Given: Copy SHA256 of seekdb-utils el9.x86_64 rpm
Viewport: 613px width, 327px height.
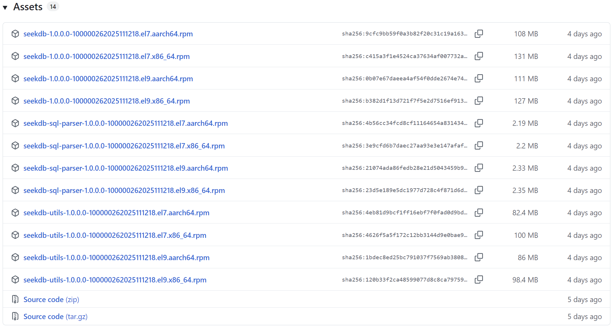Looking at the screenshot, I should click(479, 279).
